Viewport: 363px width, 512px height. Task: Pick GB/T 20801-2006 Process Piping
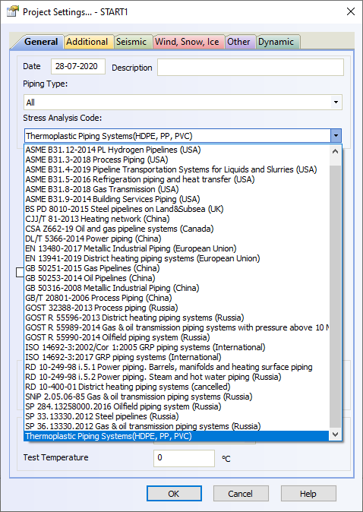[176, 298]
